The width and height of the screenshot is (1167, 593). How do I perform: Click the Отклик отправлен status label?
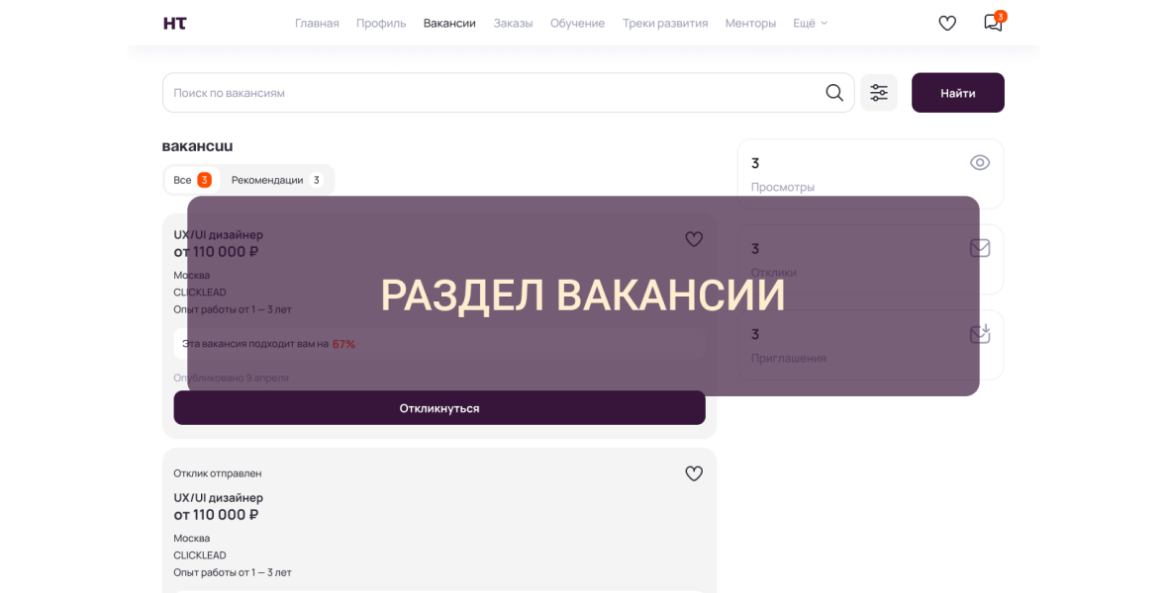coord(218,473)
